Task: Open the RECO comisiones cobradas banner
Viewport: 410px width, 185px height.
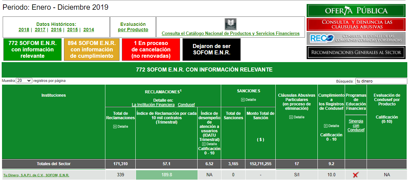Action: tap(356, 38)
